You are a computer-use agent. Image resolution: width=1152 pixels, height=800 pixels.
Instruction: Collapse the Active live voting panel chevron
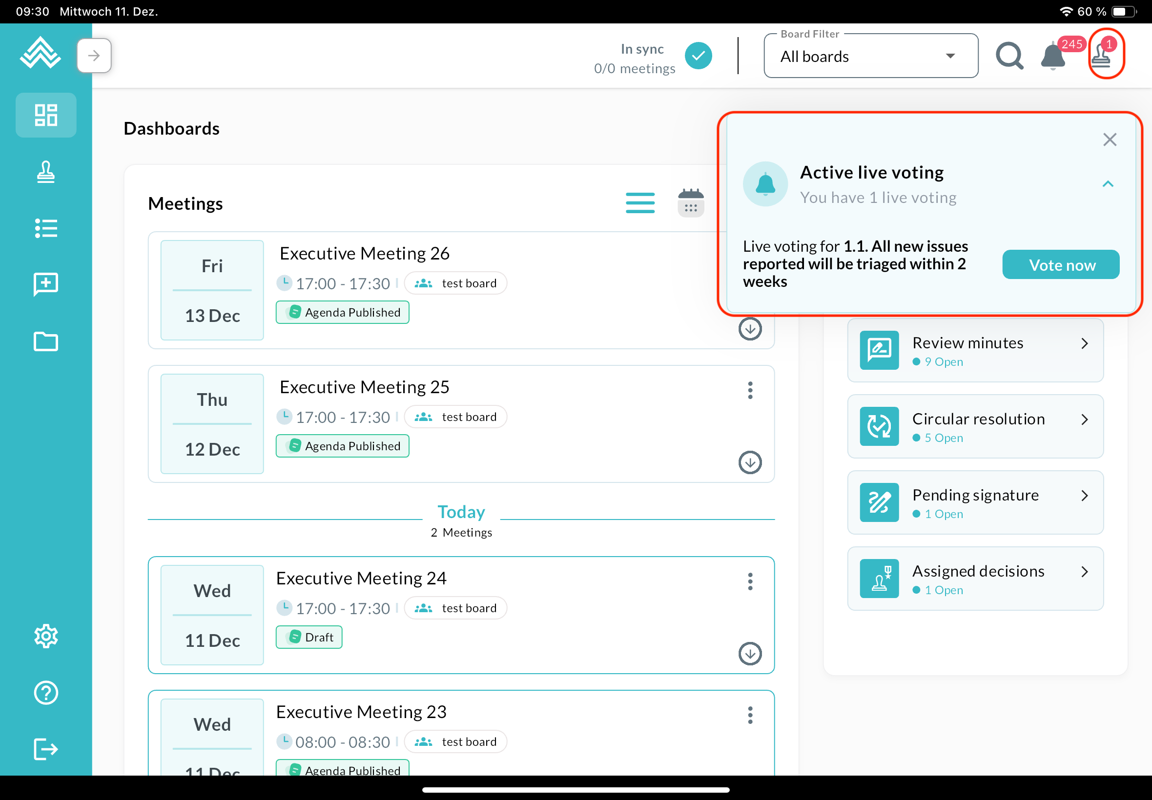pos(1108,184)
